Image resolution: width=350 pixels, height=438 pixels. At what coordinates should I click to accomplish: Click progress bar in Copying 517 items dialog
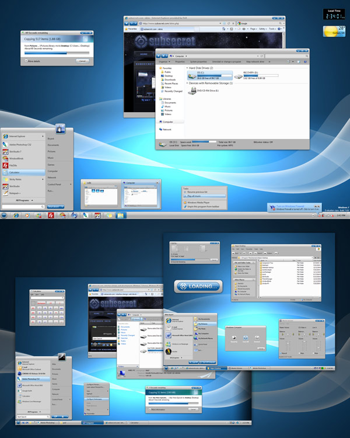tap(57, 53)
